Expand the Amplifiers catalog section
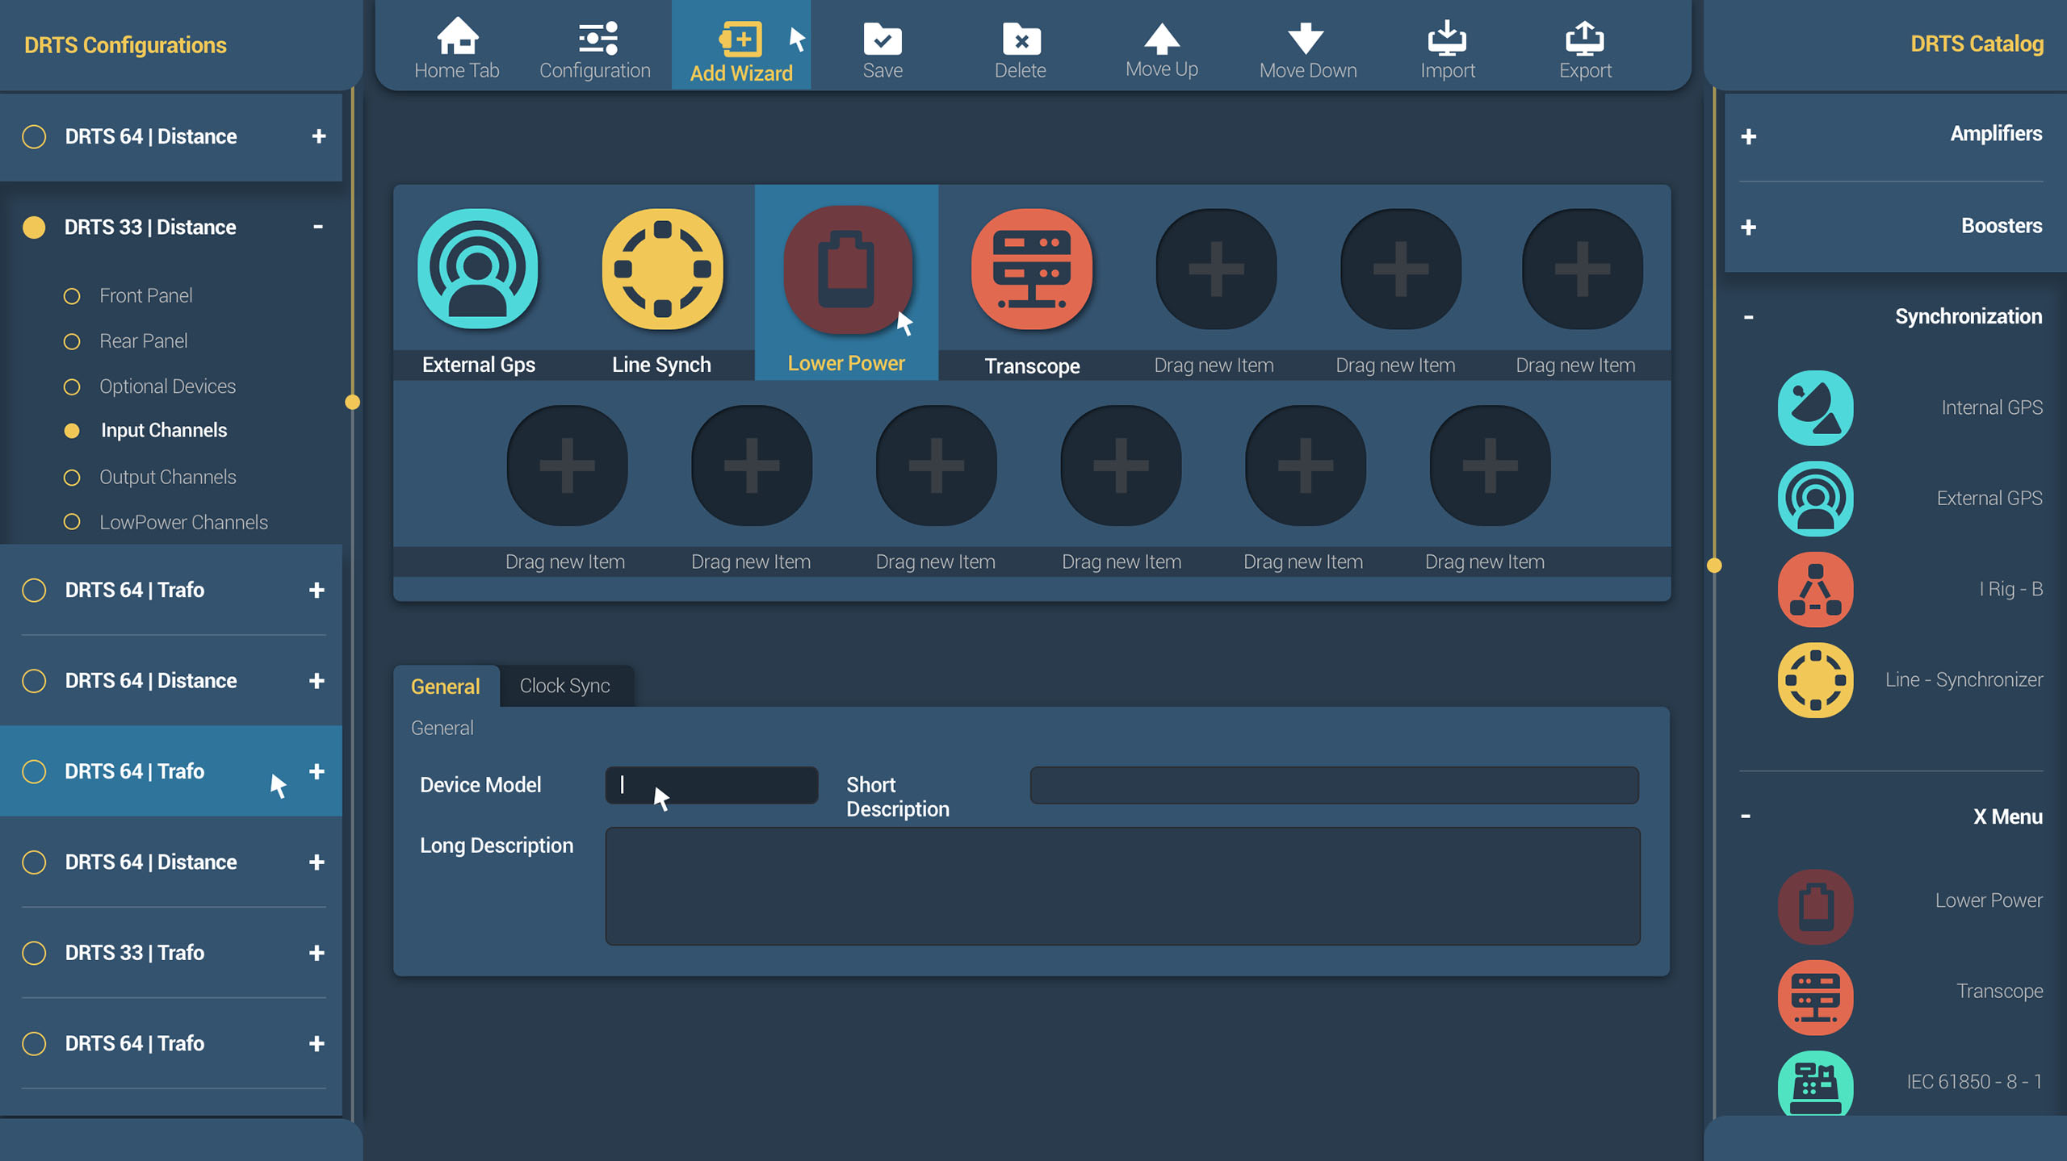 [1749, 136]
